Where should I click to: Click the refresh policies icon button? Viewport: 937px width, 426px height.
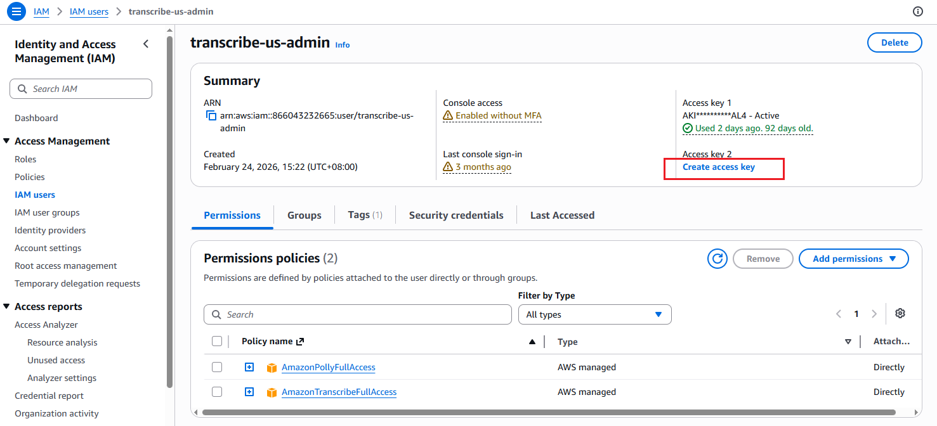tap(717, 259)
